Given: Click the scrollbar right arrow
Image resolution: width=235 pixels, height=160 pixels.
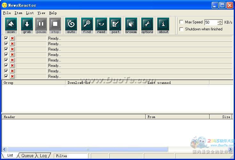Looking at the screenshot, I should (x=231, y=149).
